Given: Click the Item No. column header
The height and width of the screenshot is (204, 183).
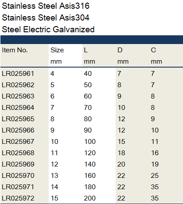Looking at the screenshot, I should (15, 50).
